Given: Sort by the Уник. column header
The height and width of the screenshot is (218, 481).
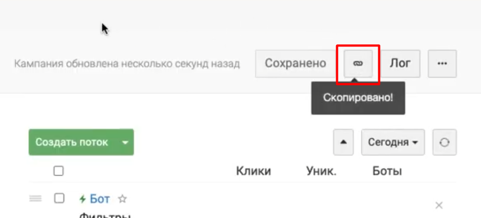Looking at the screenshot, I should [321, 171].
